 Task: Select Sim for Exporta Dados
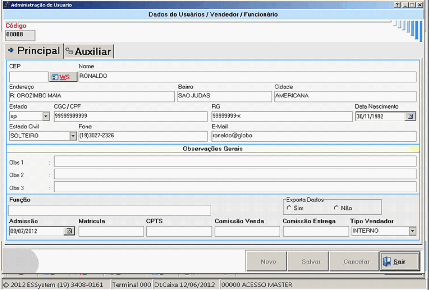point(289,208)
